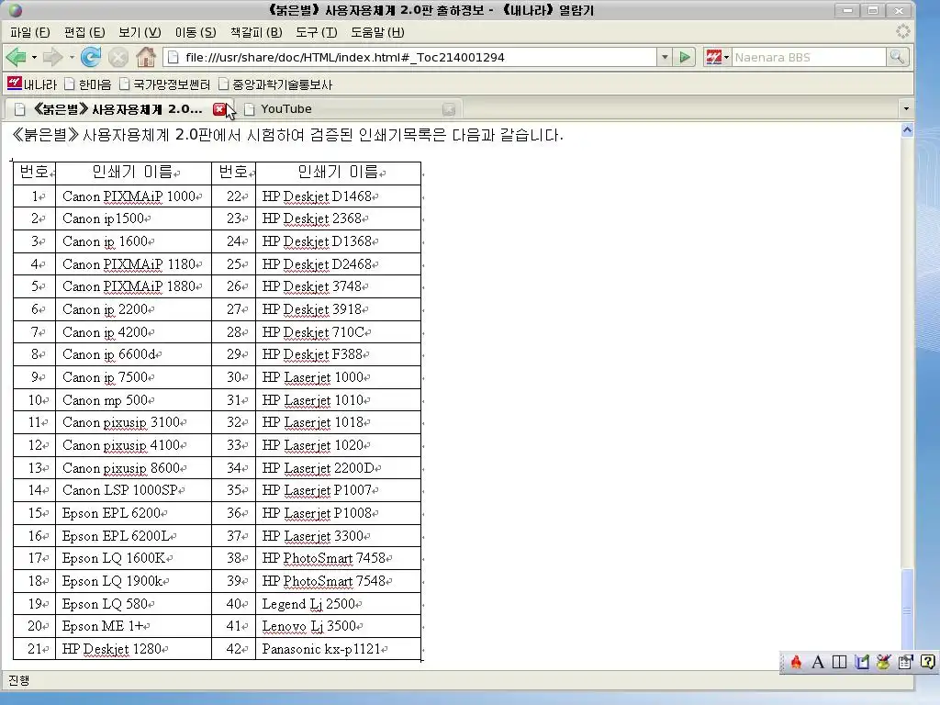Click the 'Legend Lj 2500' table cell
Screen dimensions: 940x705
(x=338, y=604)
